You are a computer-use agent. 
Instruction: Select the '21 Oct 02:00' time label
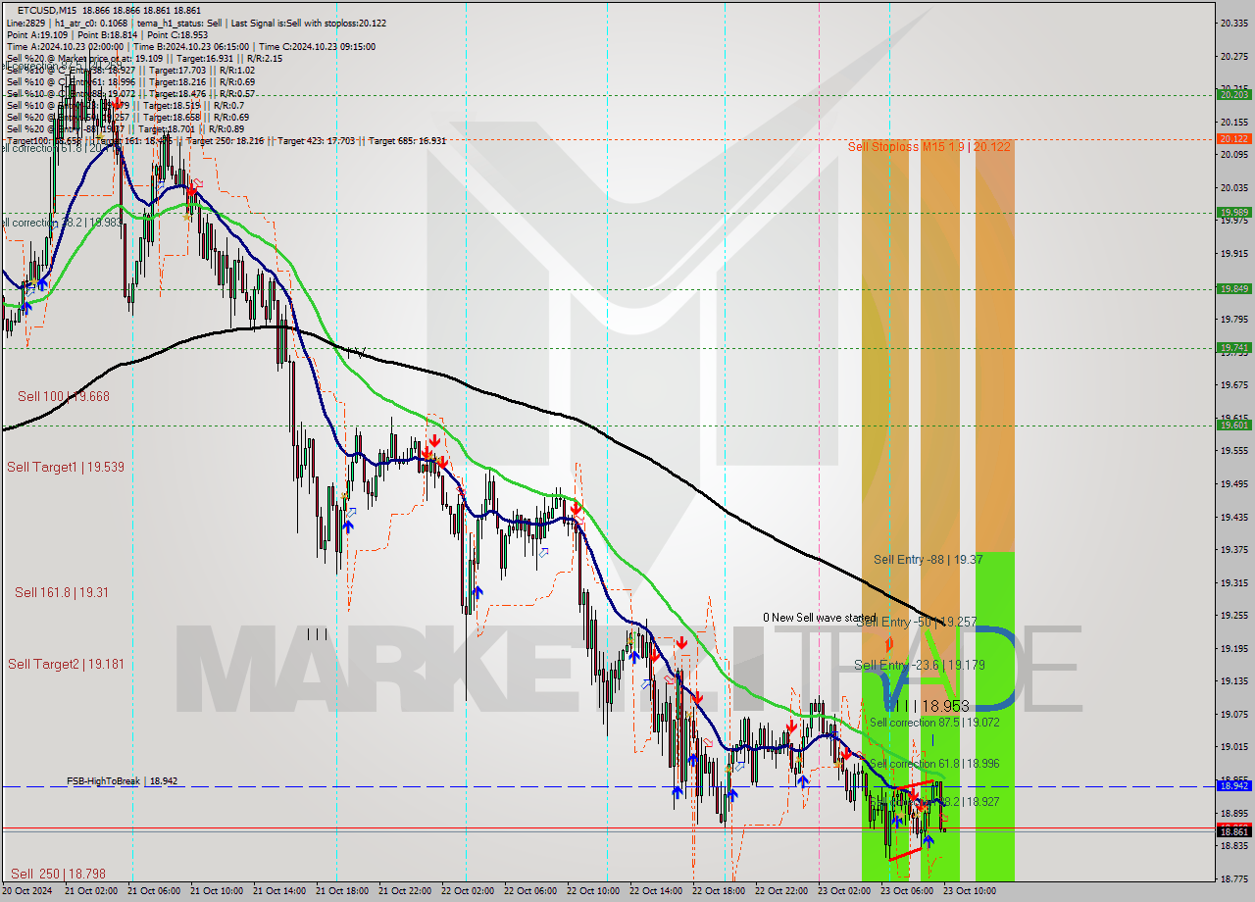click(x=90, y=891)
